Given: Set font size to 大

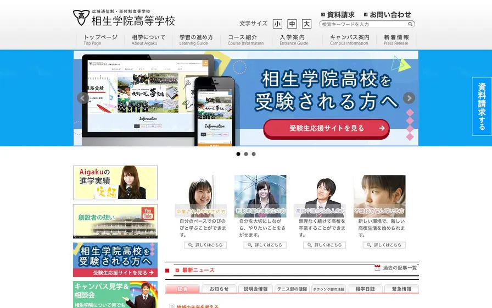Looking at the screenshot, I should [306, 24].
